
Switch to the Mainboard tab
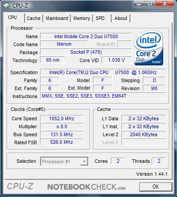pyautogui.click(x=57, y=18)
